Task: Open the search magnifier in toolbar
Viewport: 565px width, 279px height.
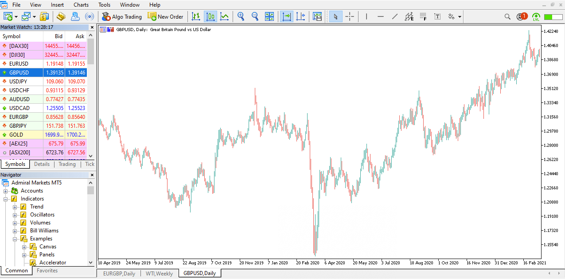Action: pos(508,17)
